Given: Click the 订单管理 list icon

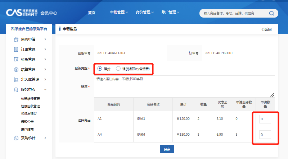Looking at the screenshot, I should click(x=16, y=49).
